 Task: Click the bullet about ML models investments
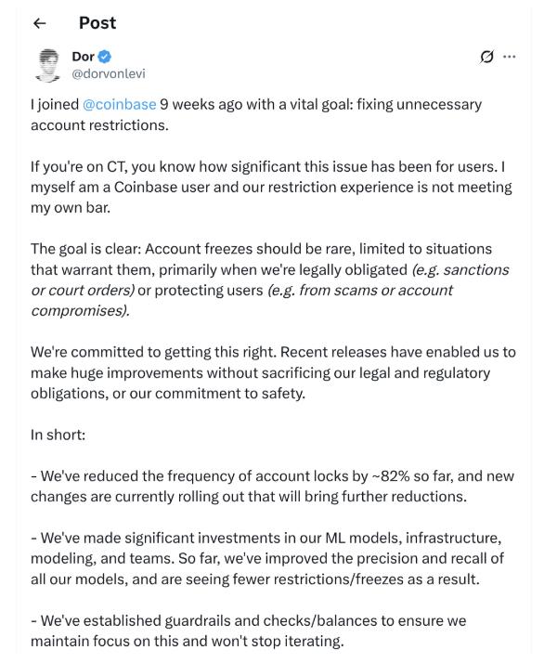coord(267,558)
